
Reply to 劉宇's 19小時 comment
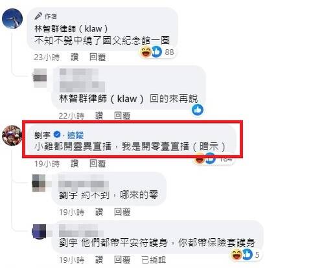coord(97,164)
